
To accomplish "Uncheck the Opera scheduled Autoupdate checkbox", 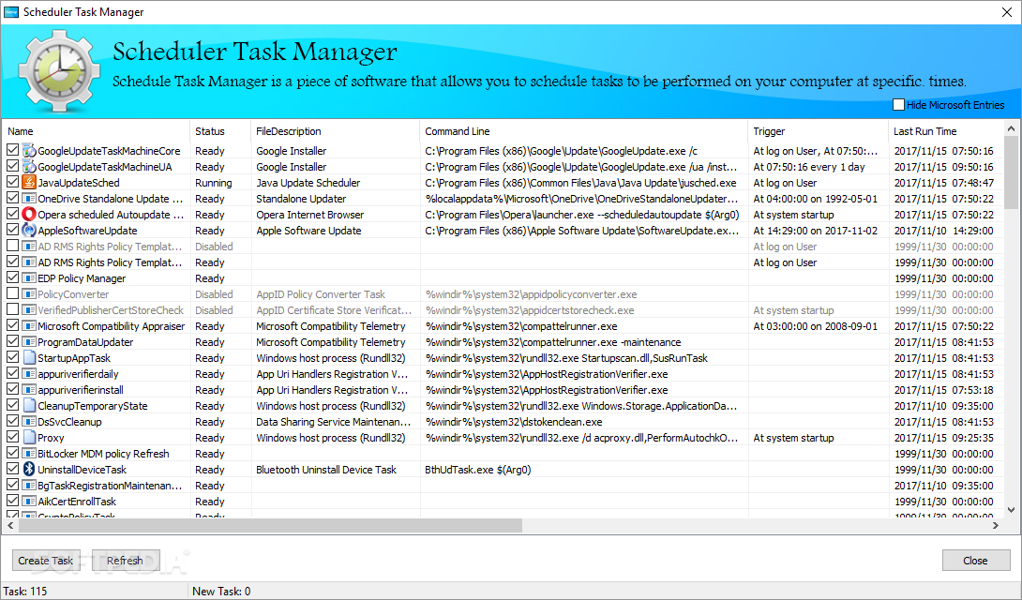I will point(12,215).
